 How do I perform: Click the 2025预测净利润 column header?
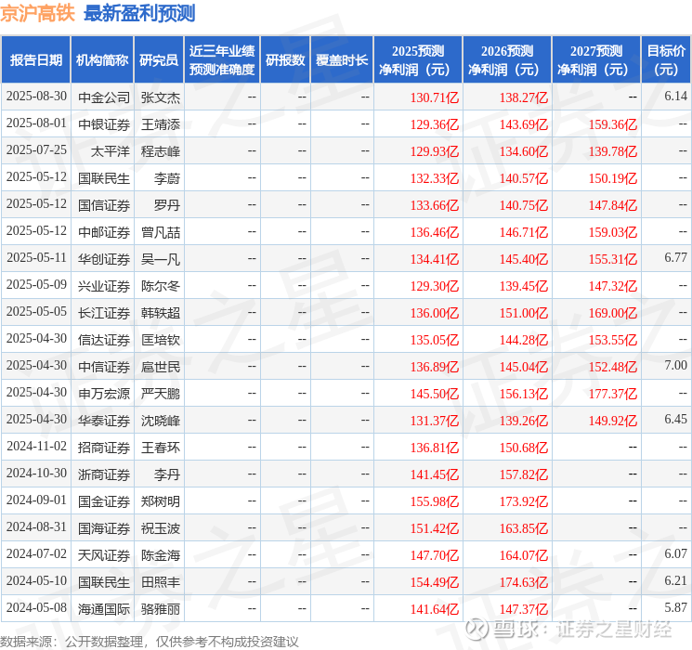(x=418, y=60)
